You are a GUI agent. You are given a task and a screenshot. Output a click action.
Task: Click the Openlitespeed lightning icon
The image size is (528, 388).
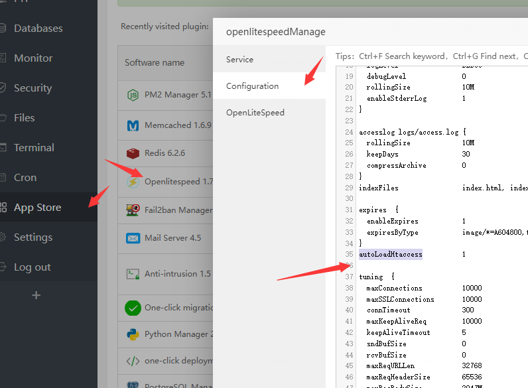[x=133, y=182]
